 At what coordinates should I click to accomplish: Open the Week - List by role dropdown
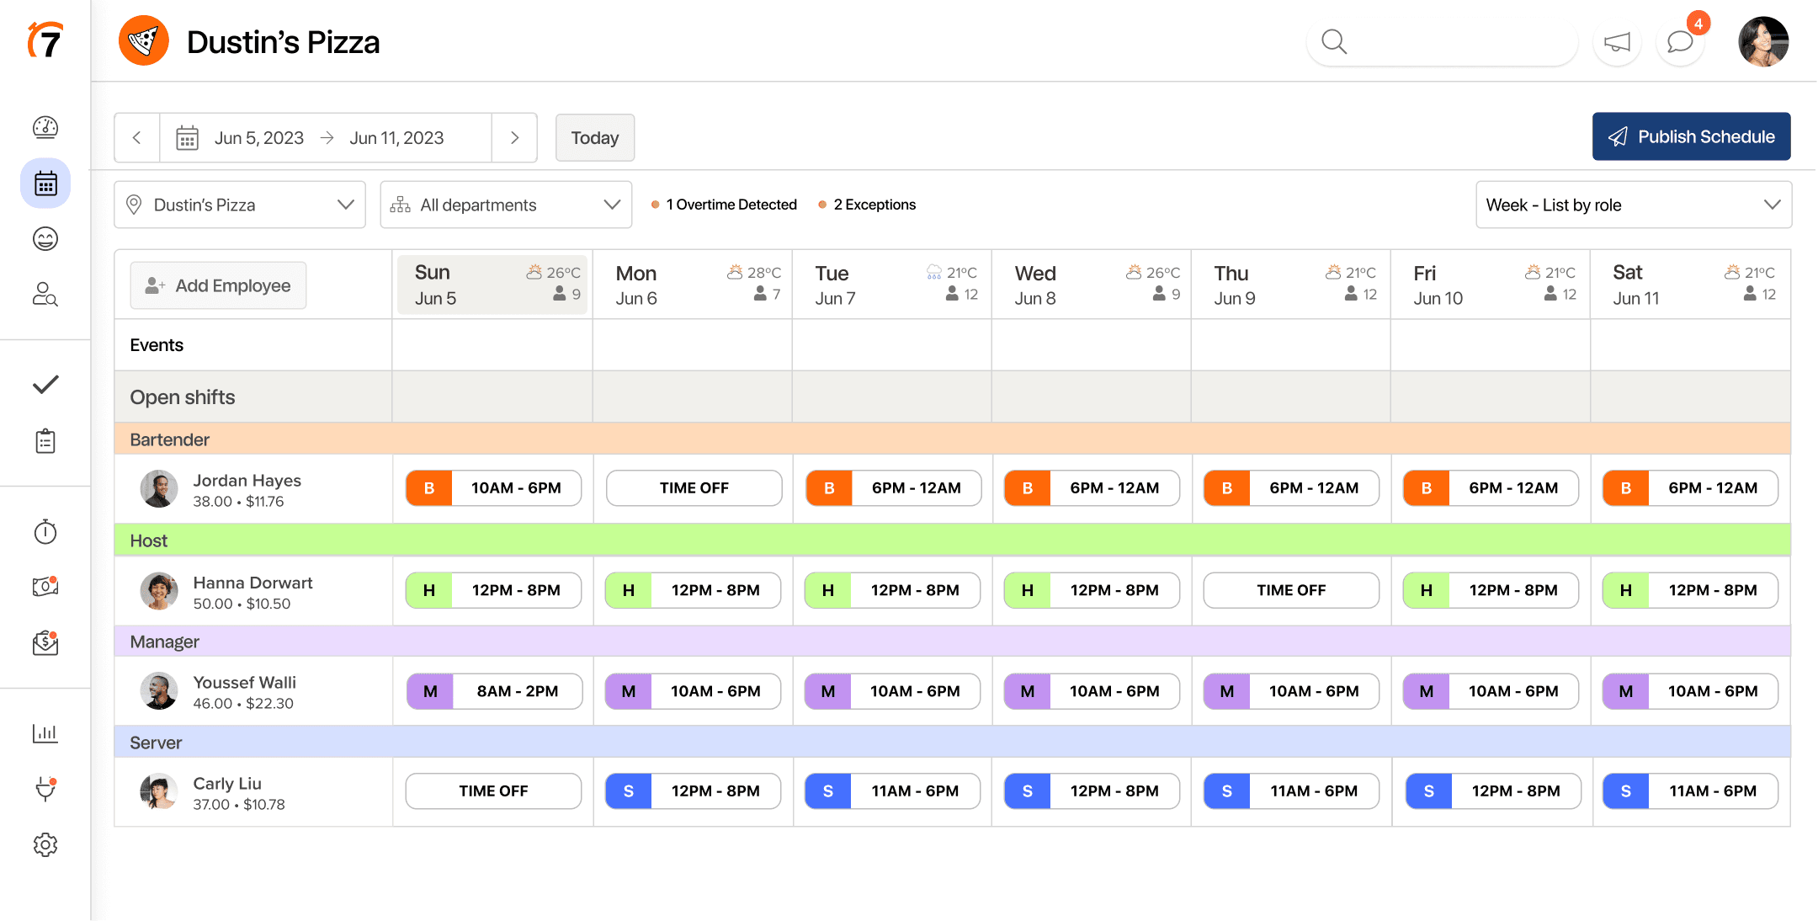click(1634, 205)
